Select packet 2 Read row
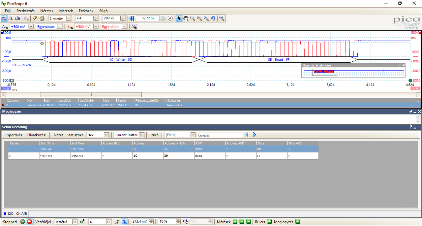Screen dimensions: 422x226 [x=163, y=156]
